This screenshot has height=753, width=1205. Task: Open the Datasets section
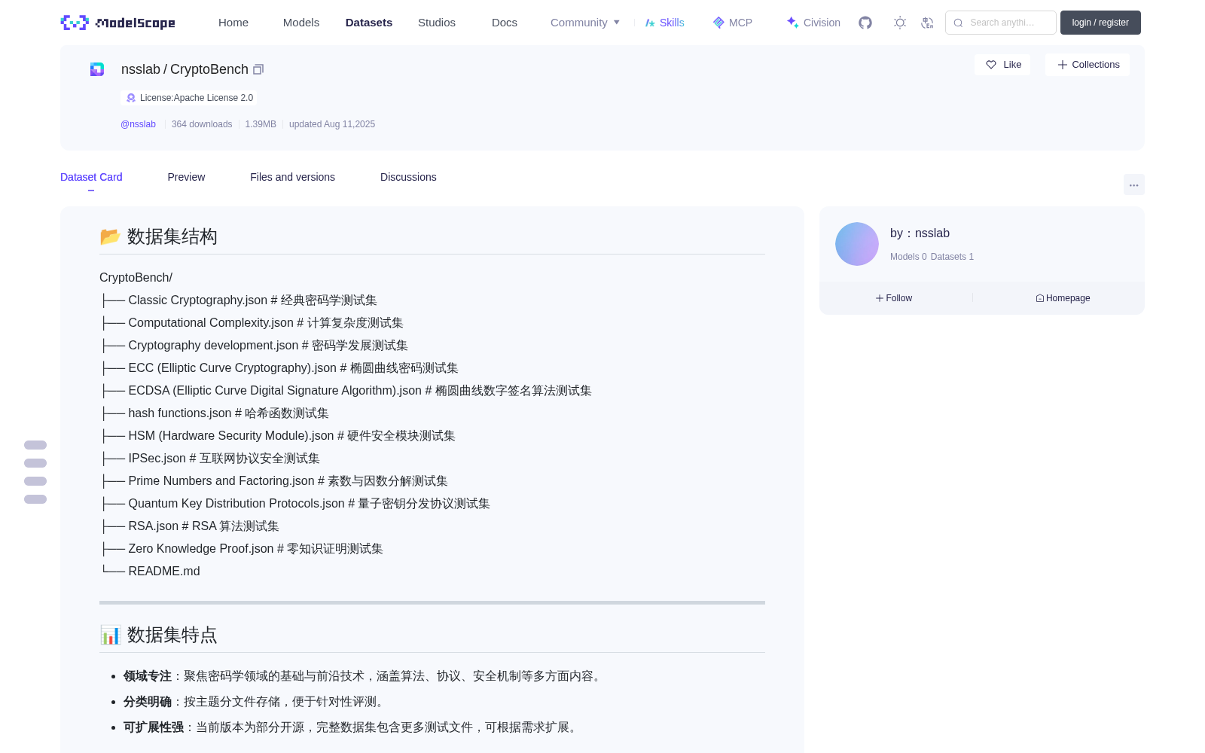(x=369, y=23)
